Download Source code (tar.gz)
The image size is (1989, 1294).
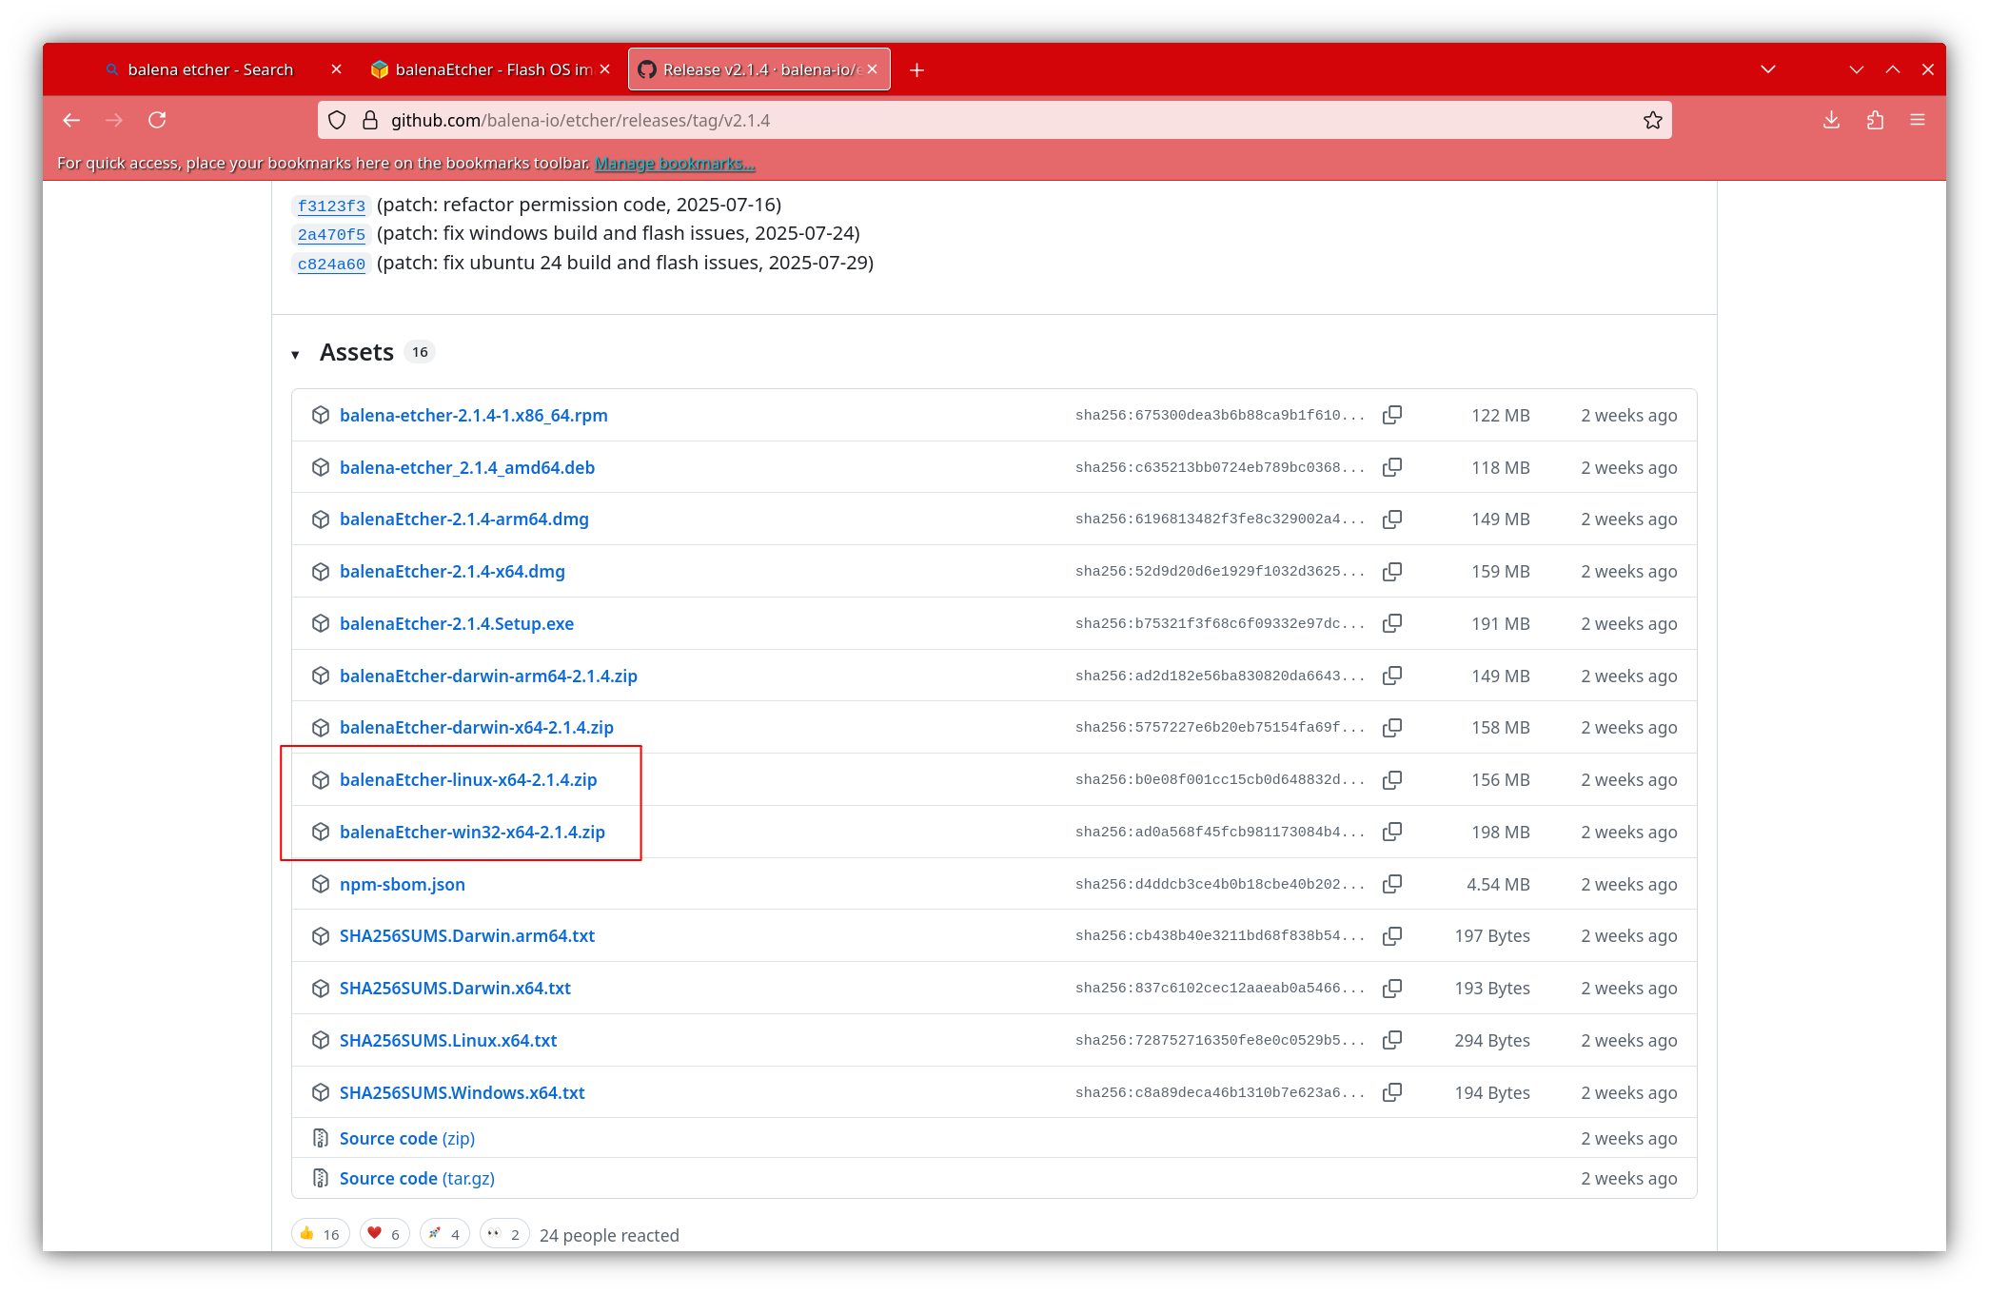[417, 1179]
